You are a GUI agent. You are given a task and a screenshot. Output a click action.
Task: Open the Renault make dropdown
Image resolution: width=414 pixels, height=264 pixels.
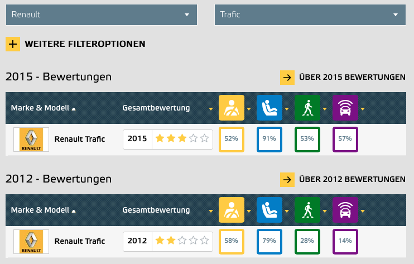pos(102,15)
